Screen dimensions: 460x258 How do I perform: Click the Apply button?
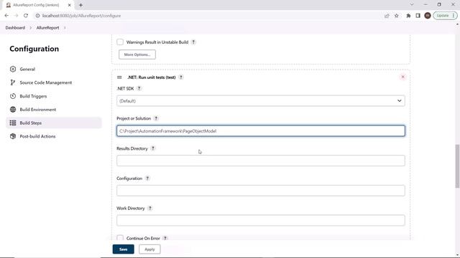click(x=149, y=249)
